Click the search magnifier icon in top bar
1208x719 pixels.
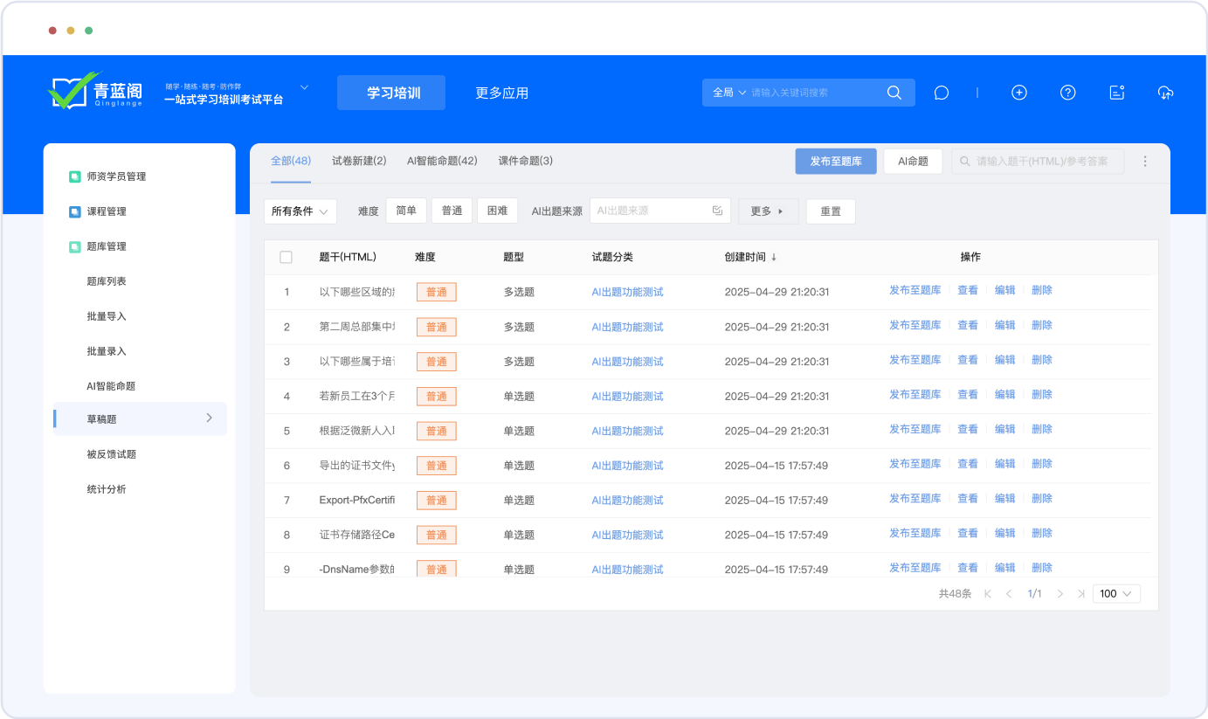tap(894, 93)
